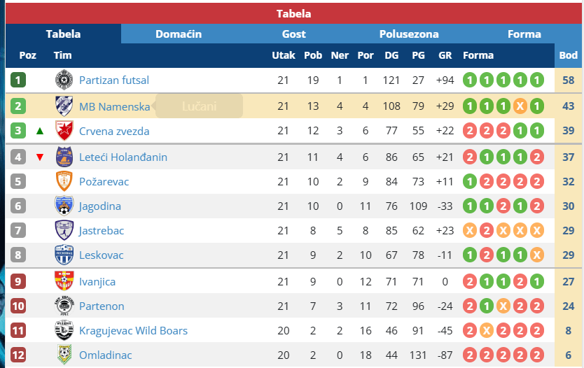
Task: Click the Pob column header
Action: pyautogui.click(x=313, y=55)
